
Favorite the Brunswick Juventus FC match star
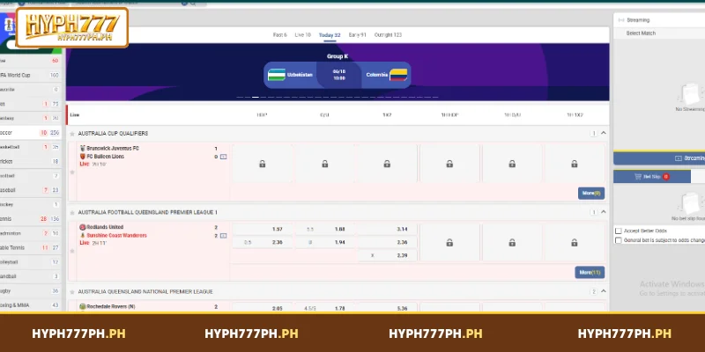72,172
